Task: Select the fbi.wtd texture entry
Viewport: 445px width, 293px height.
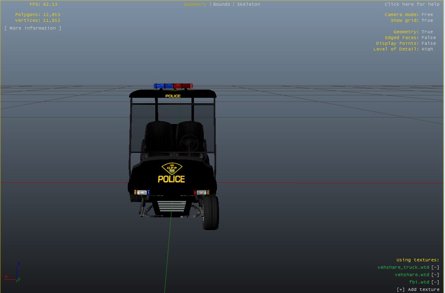Action: point(419,282)
